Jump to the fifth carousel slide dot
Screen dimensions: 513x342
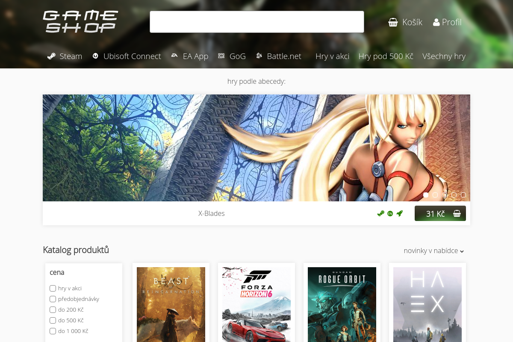[463, 195]
